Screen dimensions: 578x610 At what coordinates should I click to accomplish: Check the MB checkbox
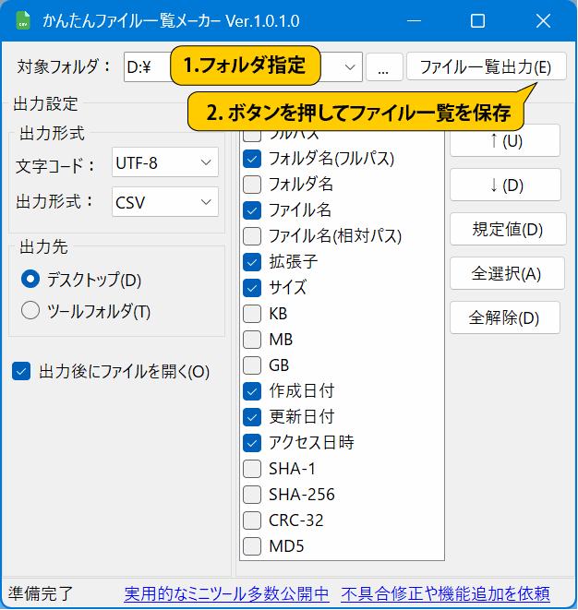click(x=252, y=340)
